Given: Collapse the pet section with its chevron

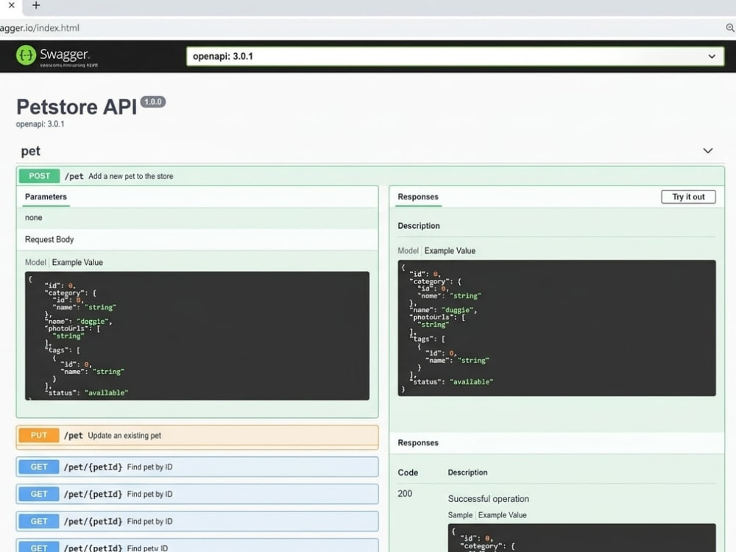Looking at the screenshot, I should point(707,151).
